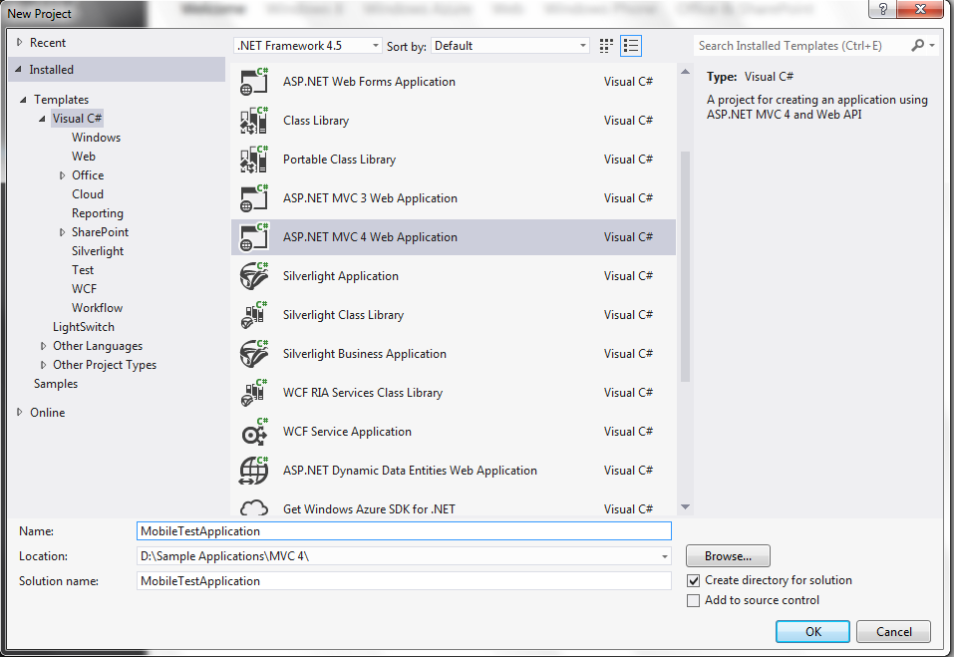Click the Browse button
Screen dimensions: 954x657
click(x=727, y=555)
